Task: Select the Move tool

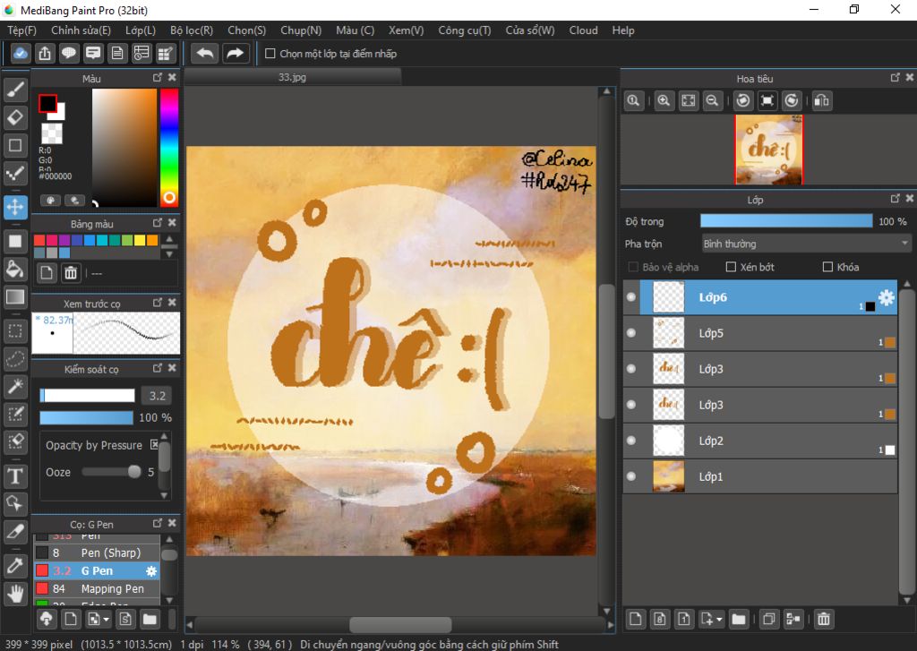Action: [15, 207]
